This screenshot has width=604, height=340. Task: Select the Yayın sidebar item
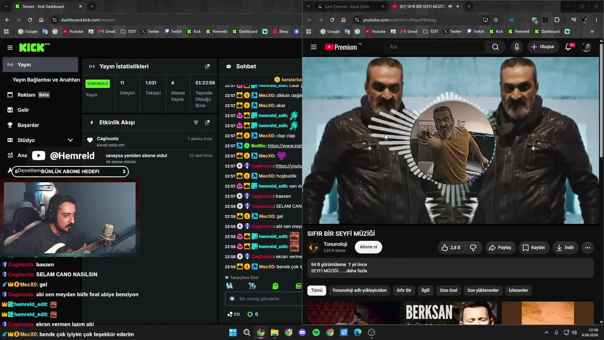[x=40, y=65]
